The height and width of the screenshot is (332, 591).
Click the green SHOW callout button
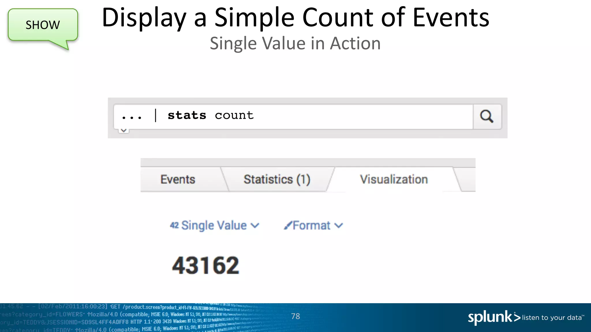[x=43, y=25]
